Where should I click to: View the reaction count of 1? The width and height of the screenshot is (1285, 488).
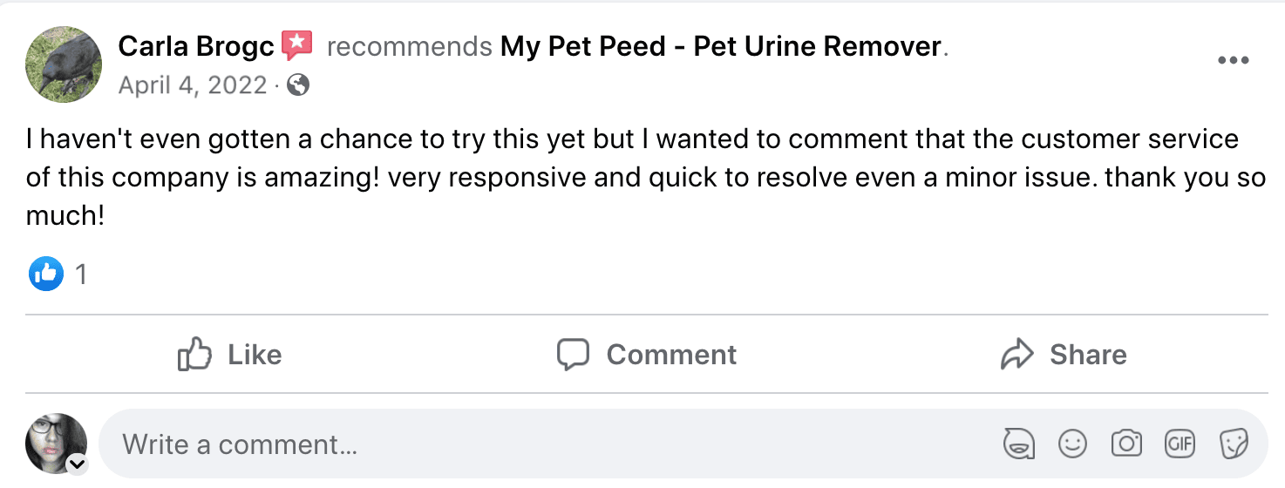(81, 275)
